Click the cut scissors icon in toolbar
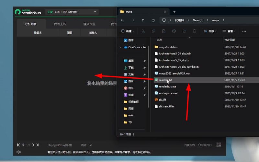 (143, 31)
